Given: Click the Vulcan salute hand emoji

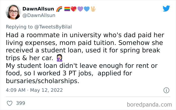Looking at the screenshot, I should tap(93, 9).
